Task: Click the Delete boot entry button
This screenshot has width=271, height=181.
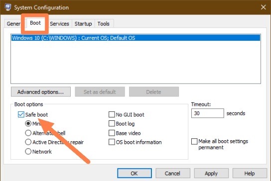Action: click(153, 92)
